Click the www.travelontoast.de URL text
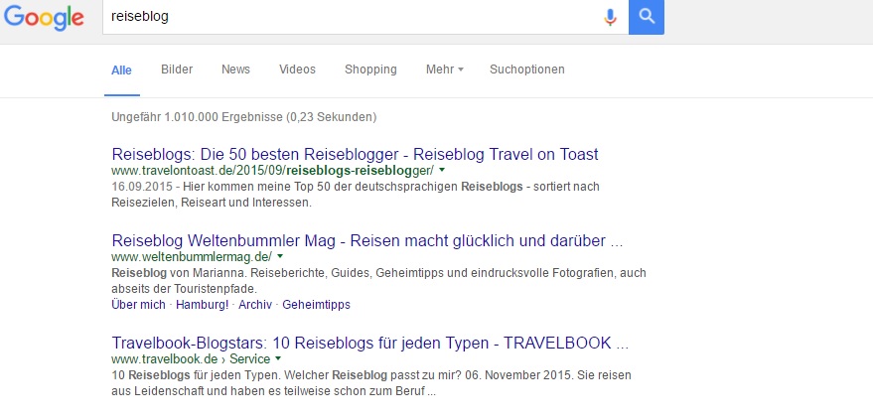873x420 pixels. (273, 170)
